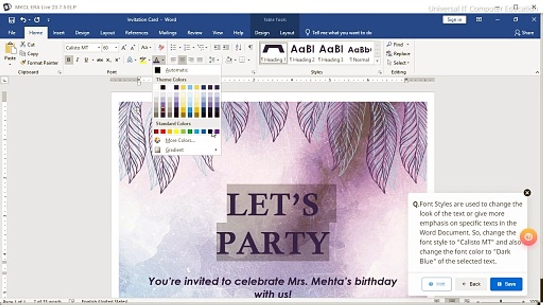
Task: Undo the last action
Action: pyautogui.click(x=23, y=19)
